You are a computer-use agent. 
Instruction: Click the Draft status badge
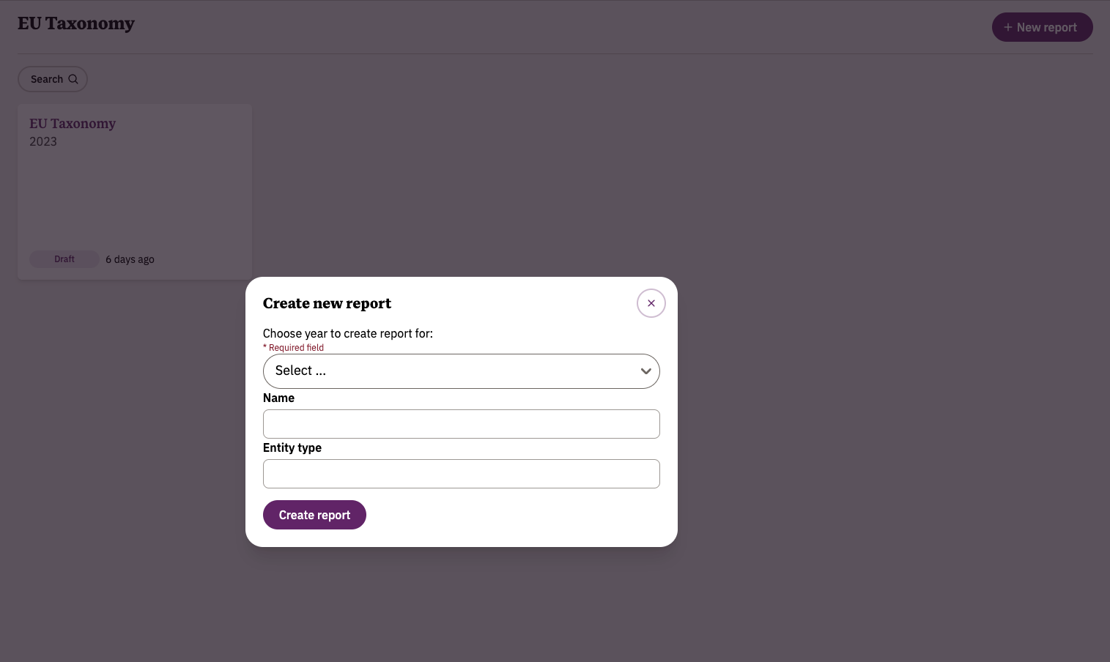(64, 259)
